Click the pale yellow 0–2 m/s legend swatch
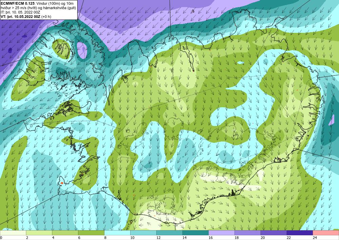339x240 pixels. tap(13, 233)
